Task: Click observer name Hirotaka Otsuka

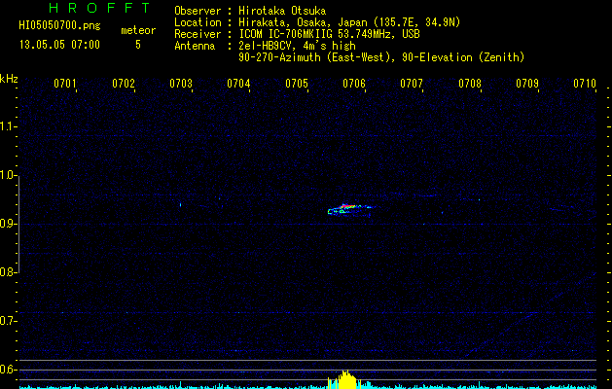Action: pyautogui.click(x=282, y=11)
